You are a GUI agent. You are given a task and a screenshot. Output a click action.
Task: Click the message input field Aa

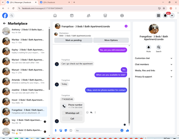coord(97,130)
